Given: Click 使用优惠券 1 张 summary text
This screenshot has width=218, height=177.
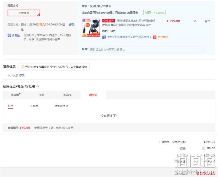Looking at the screenshot, I should coord(54,128).
